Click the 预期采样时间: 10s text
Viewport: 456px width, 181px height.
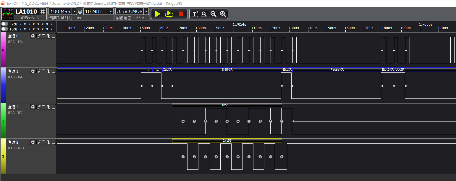pyautogui.click(x=65, y=18)
